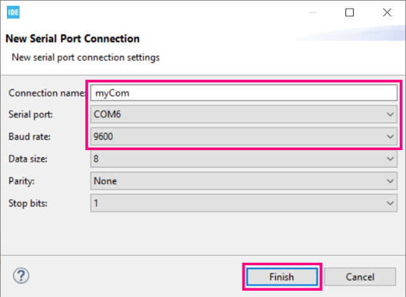The height and width of the screenshot is (297, 406).
Task: Open the Stop bits dropdown showing 1
Action: point(244,203)
